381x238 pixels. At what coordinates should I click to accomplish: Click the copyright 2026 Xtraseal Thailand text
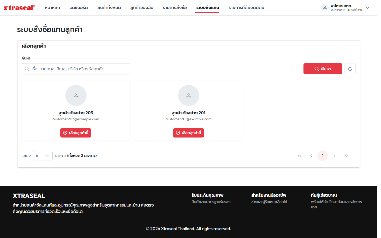coord(188,229)
